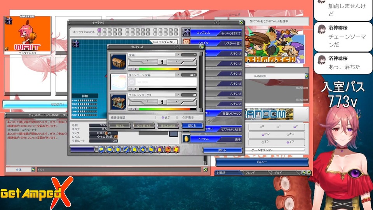Select the 0 radio option in room settings
This screenshot has width=373, height=210.
[262, 127]
